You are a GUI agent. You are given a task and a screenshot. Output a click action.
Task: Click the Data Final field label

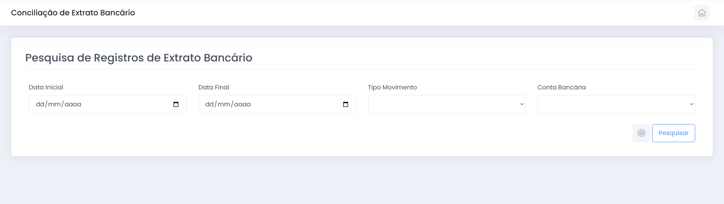coord(213,87)
